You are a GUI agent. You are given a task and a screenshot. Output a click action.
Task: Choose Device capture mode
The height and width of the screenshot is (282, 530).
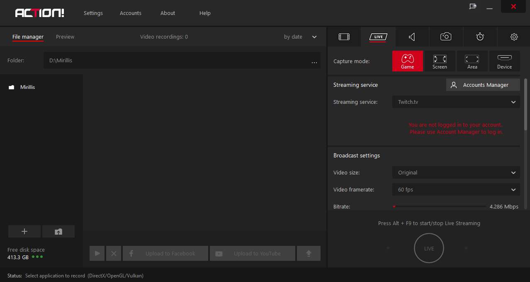point(504,61)
